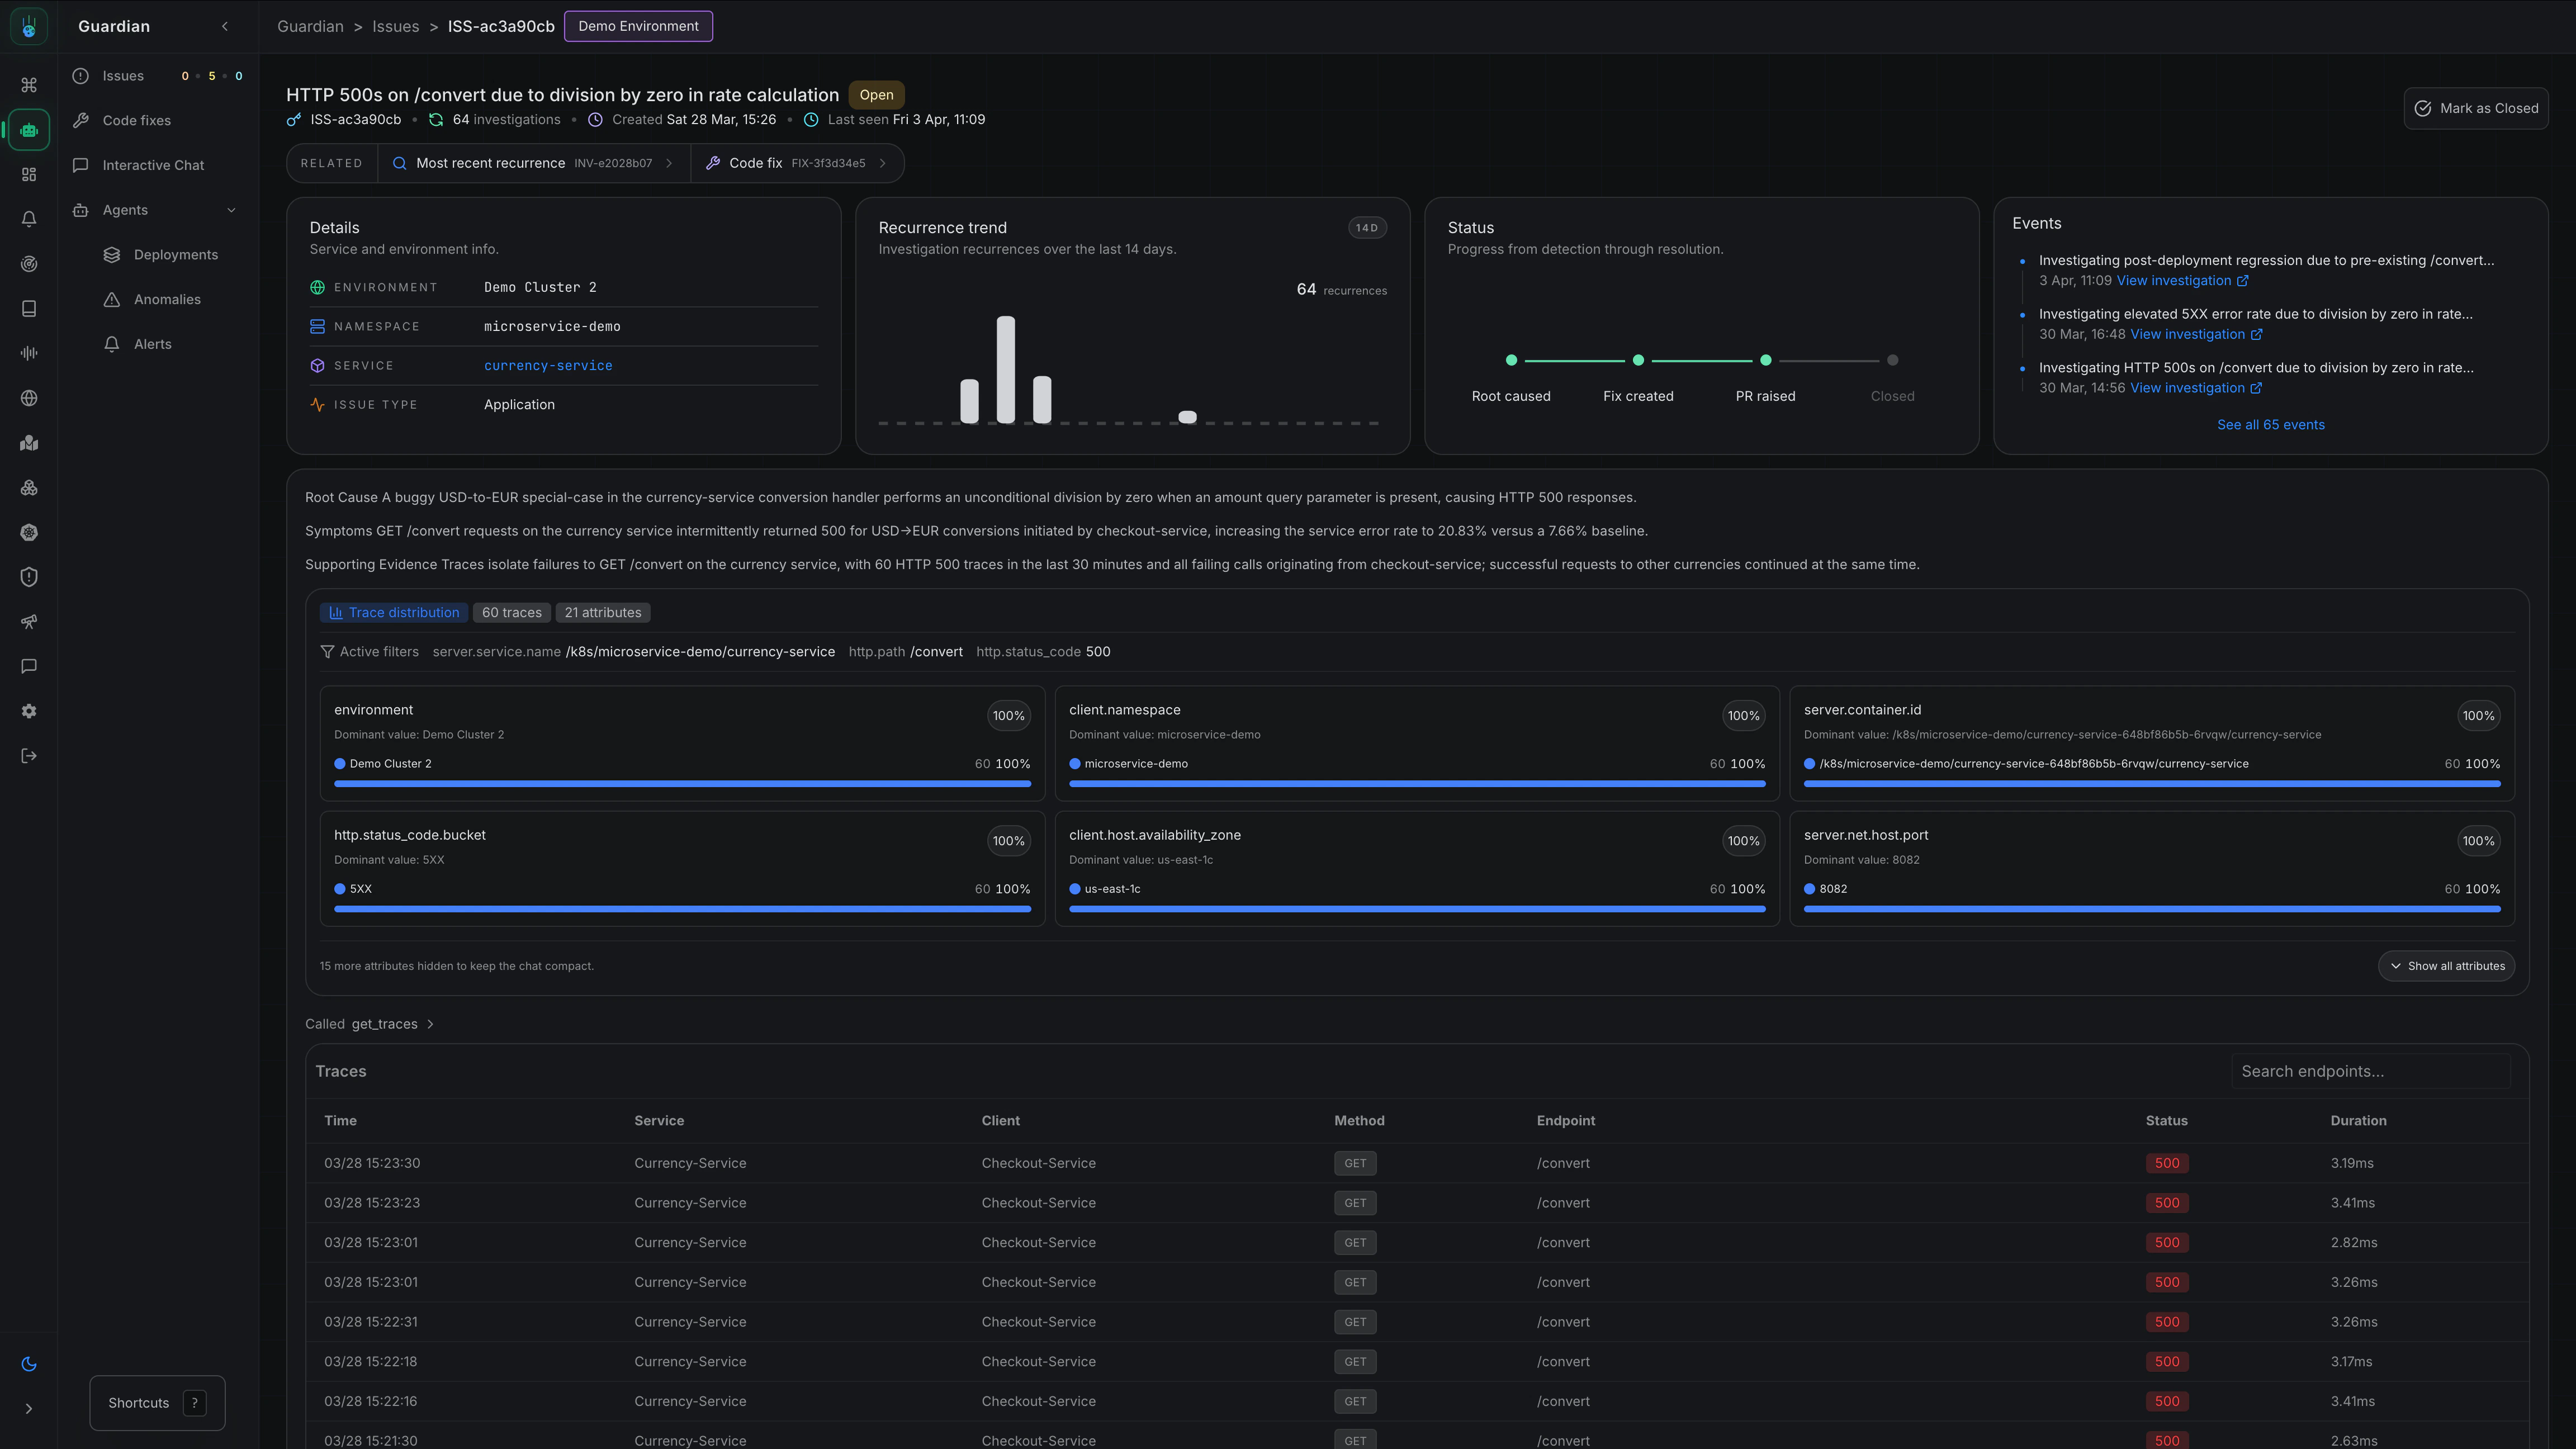The width and height of the screenshot is (2576, 1449).
Task: Click the telescope icon in left rail
Action: point(29,622)
